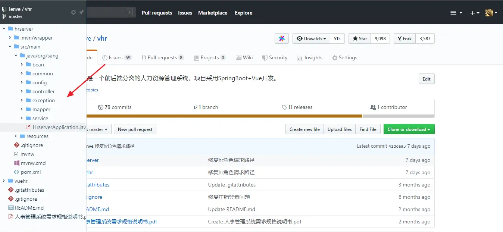This screenshot has width=503, height=232.
Task: Open the Insights tab
Action: 309,57
